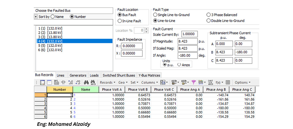Open the Y-Bus Matrices tab
This screenshot has width=293, height=129.
[x=149, y=75]
